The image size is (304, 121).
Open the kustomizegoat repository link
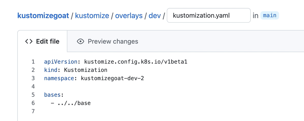43,16
